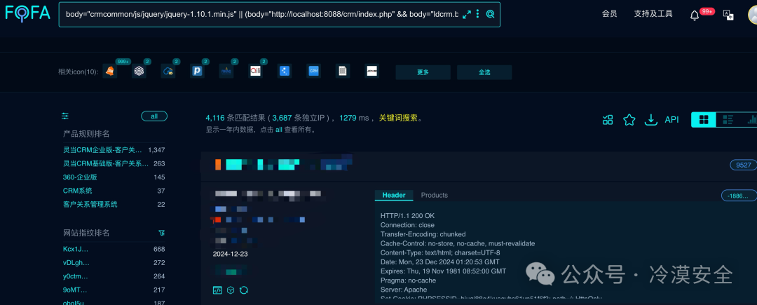Select the blue dots share-style icon

point(285,71)
